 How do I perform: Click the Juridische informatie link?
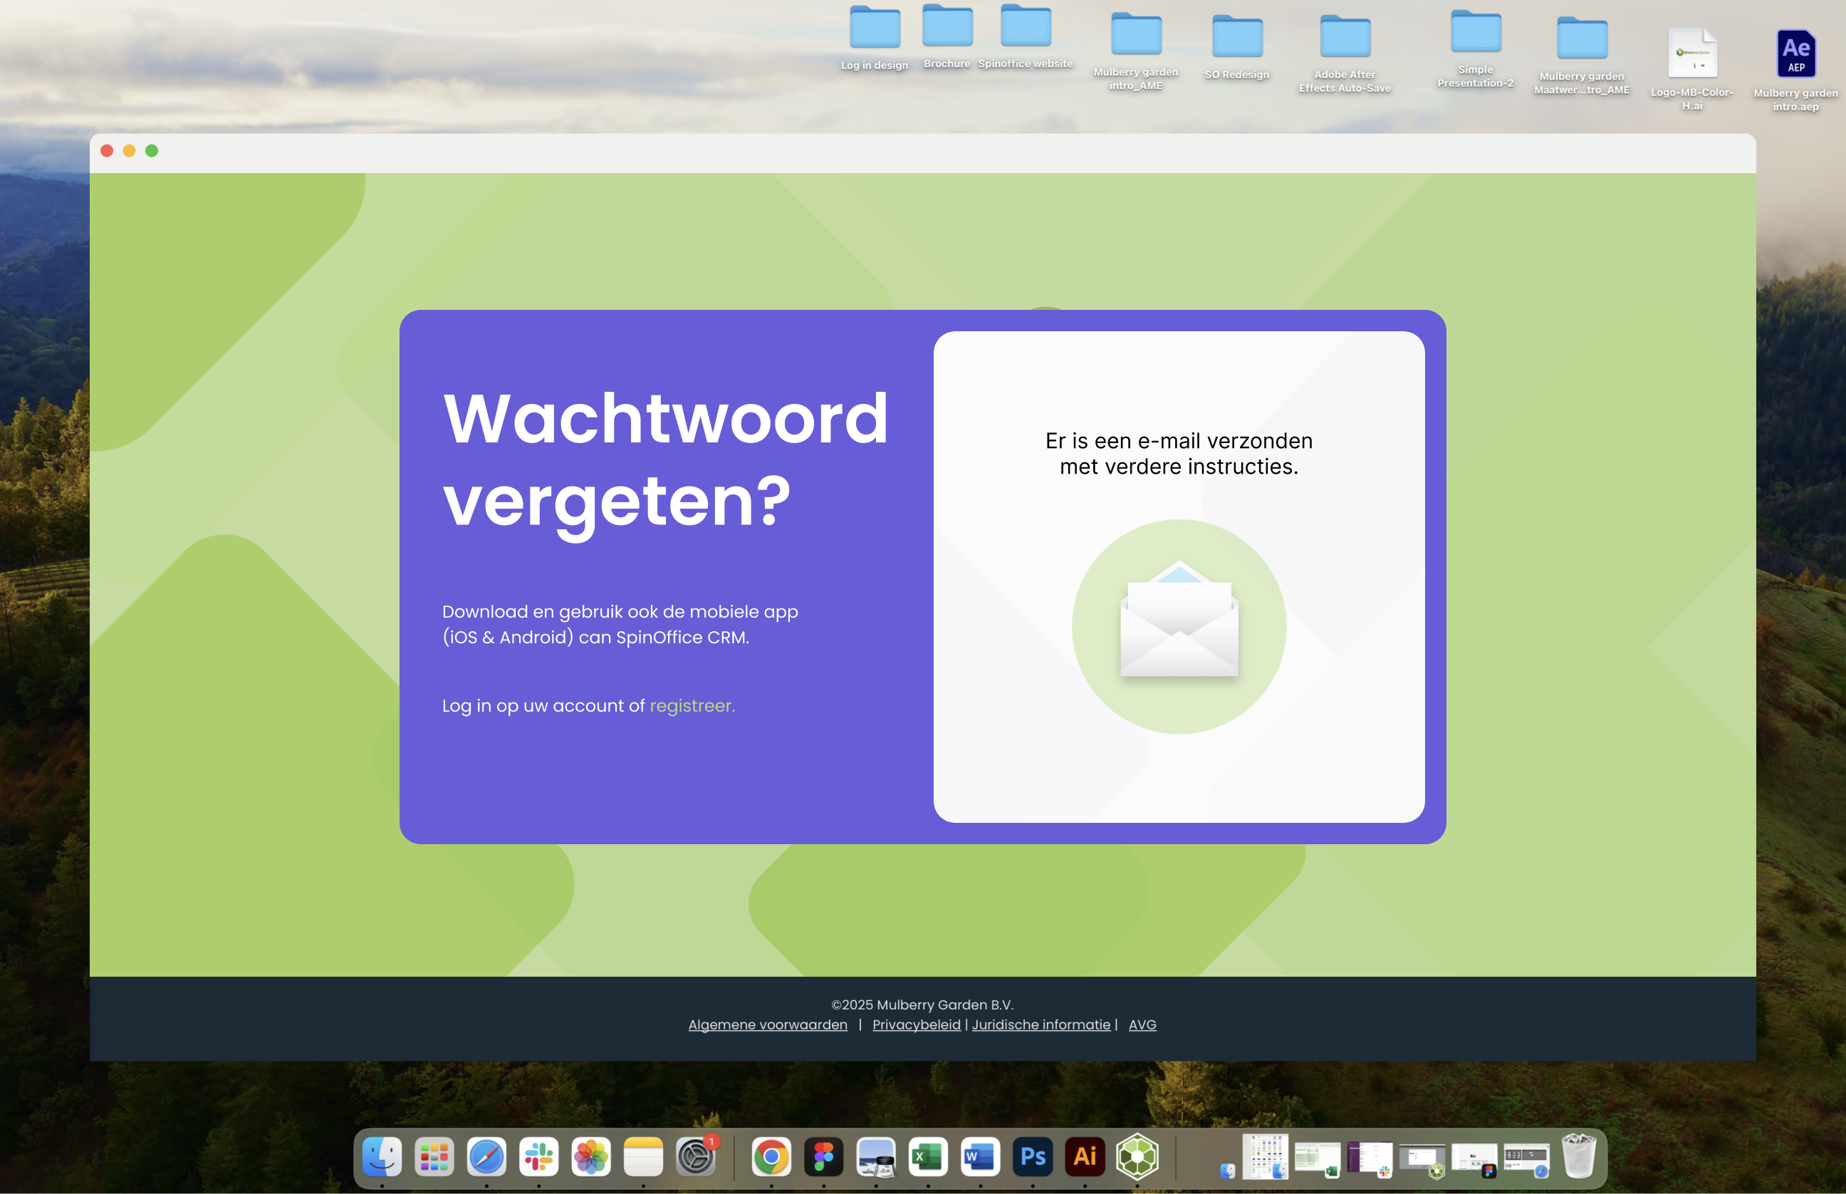coord(1040,1024)
